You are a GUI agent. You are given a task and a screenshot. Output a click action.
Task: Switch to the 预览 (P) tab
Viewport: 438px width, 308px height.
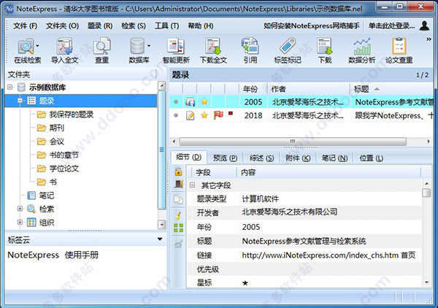225,158
